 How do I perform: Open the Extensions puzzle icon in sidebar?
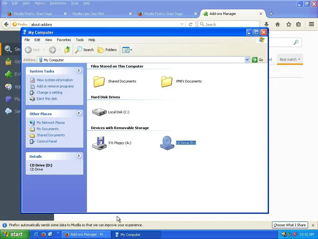coord(8,74)
